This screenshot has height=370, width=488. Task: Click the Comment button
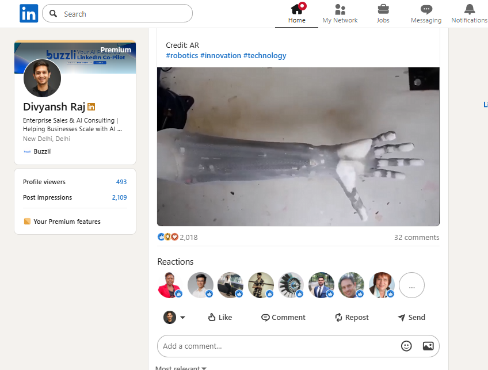tap(283, 317)
